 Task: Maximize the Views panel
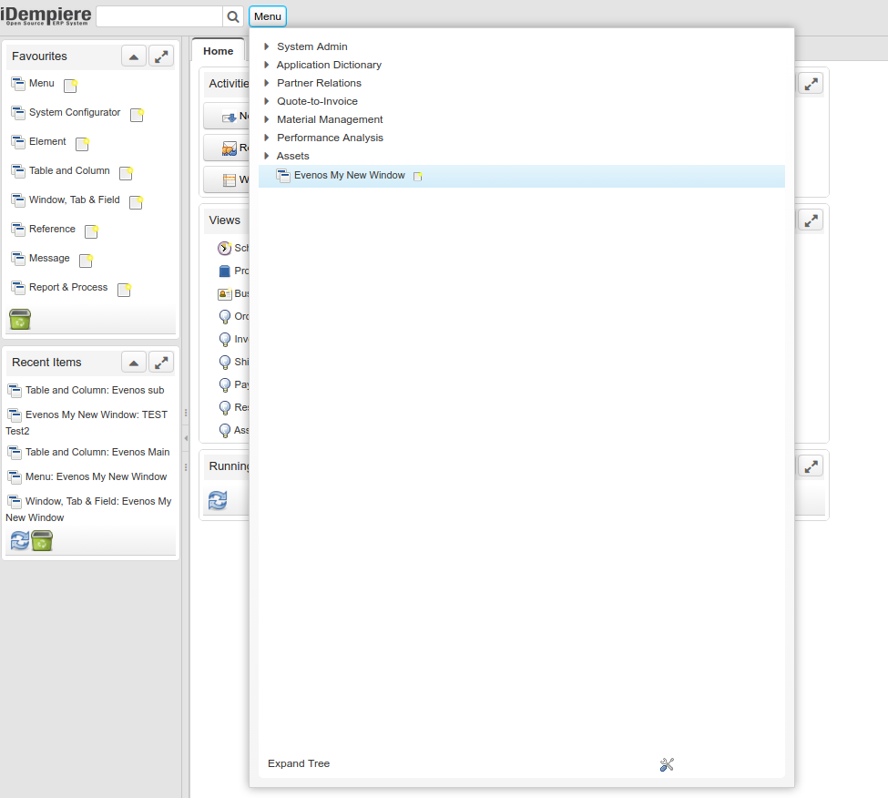pyautogui.click(x=811, y=220)
